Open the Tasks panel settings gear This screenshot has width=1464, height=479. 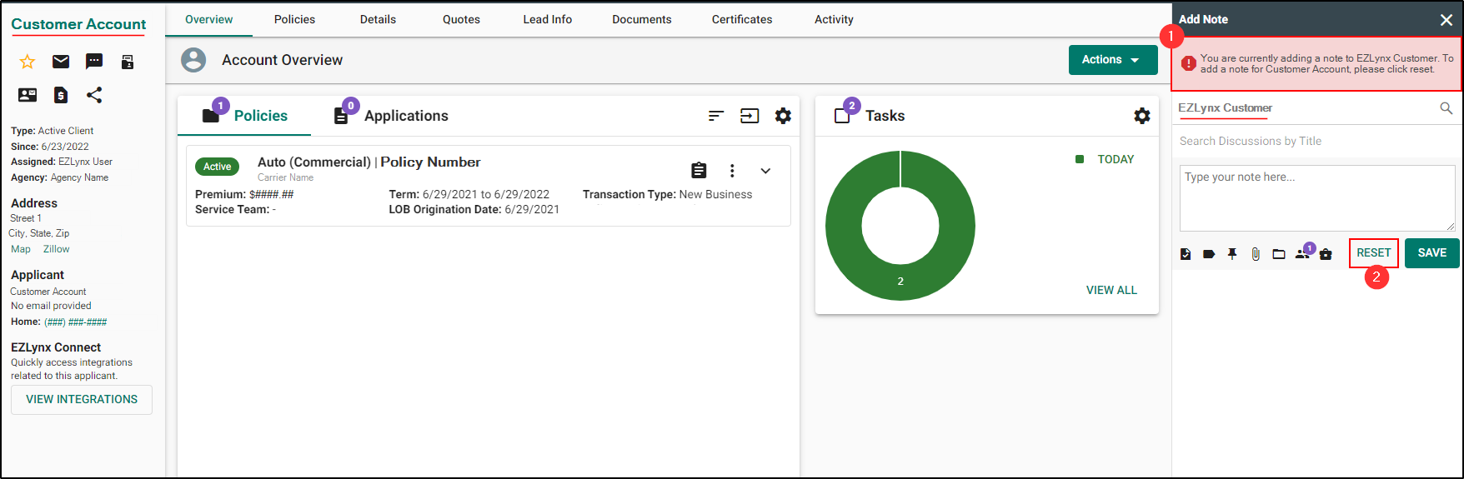(1142, 116)
